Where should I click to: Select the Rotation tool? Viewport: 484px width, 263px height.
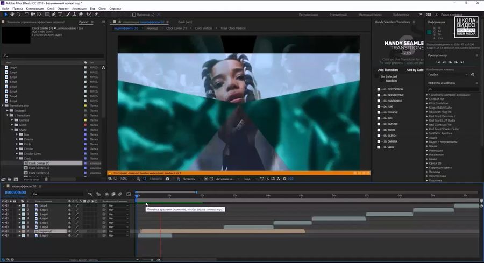pos(26,14)
